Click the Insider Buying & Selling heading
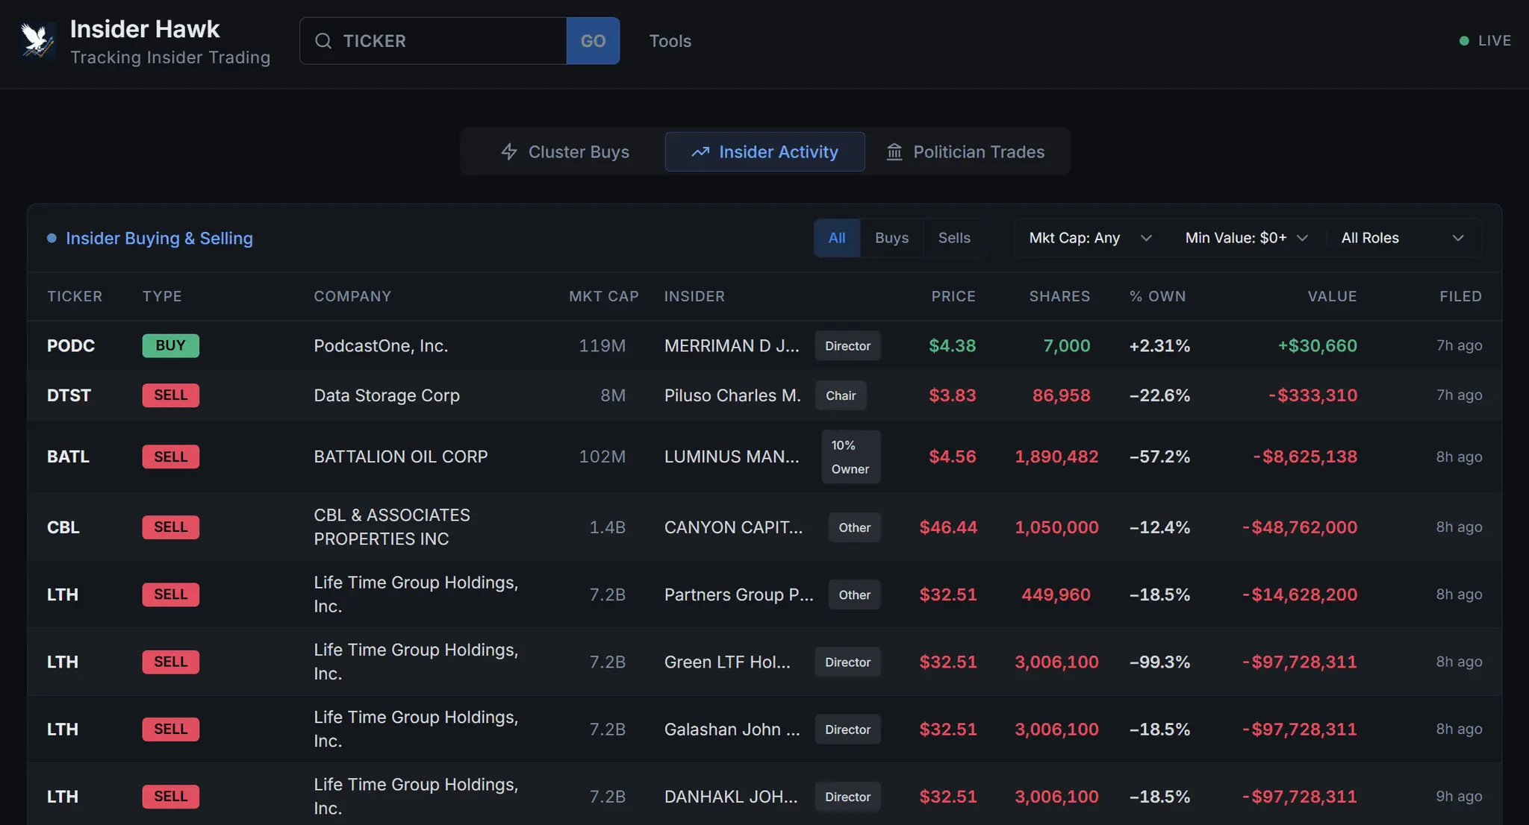This screenshot has height=825, width=1529. pos(159,238)
